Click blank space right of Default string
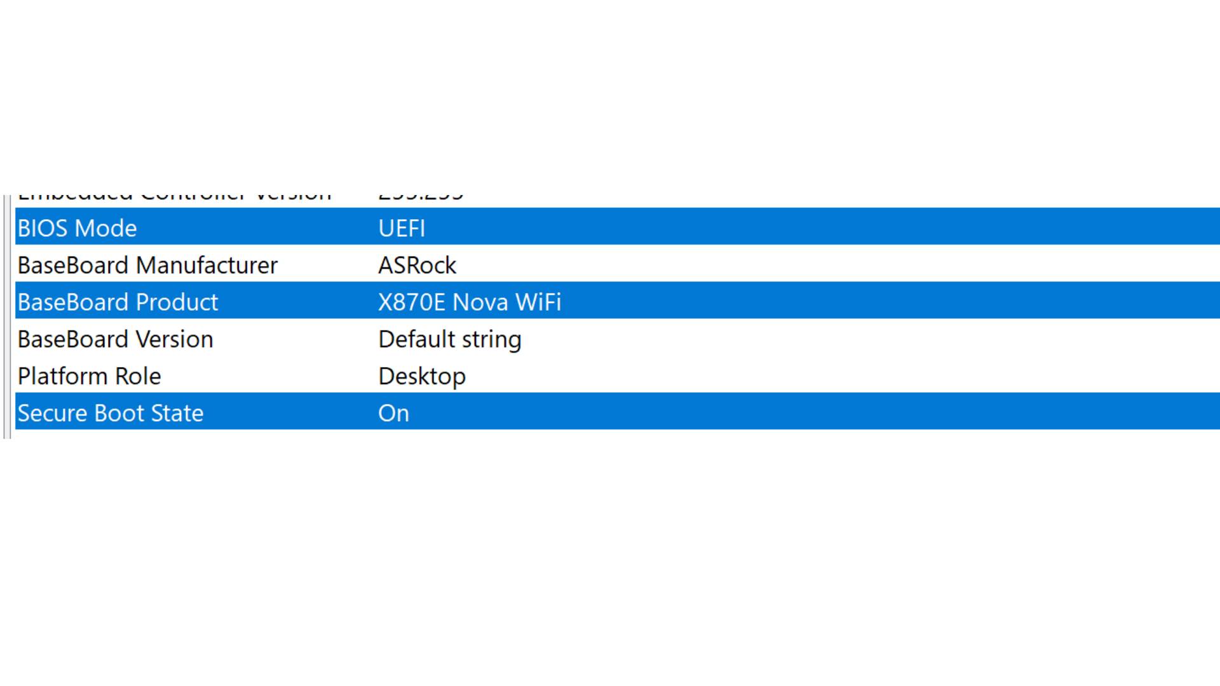Image resolution: width=1220 pixels, height=686 pixels. click(x=826, y=339)
